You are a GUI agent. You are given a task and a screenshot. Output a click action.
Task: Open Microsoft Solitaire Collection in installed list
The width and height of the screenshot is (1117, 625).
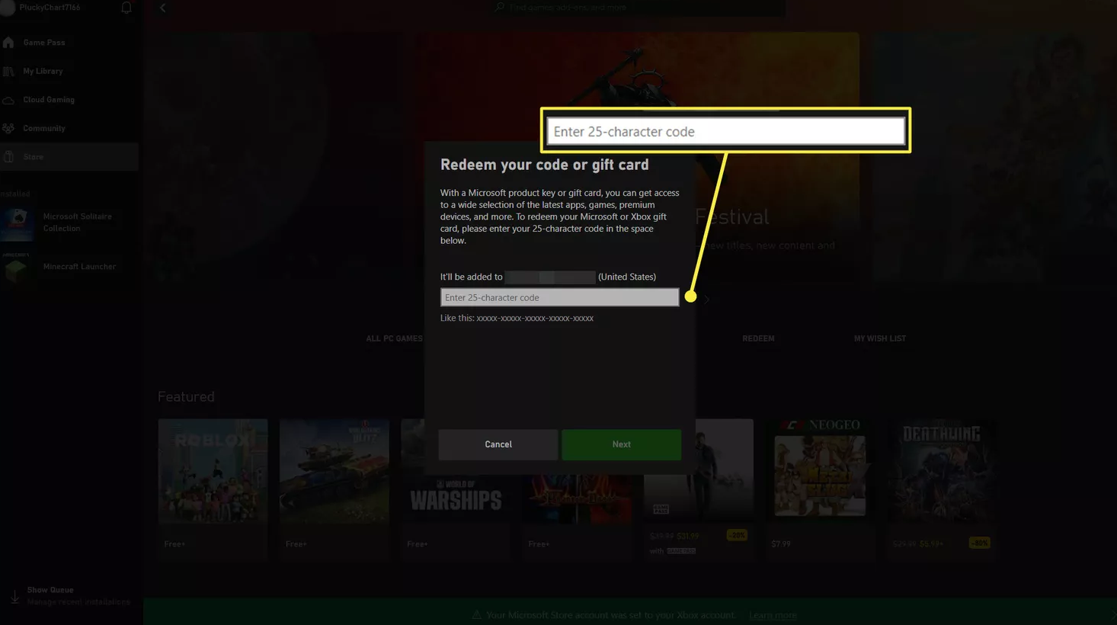click(x=69, y=223)
